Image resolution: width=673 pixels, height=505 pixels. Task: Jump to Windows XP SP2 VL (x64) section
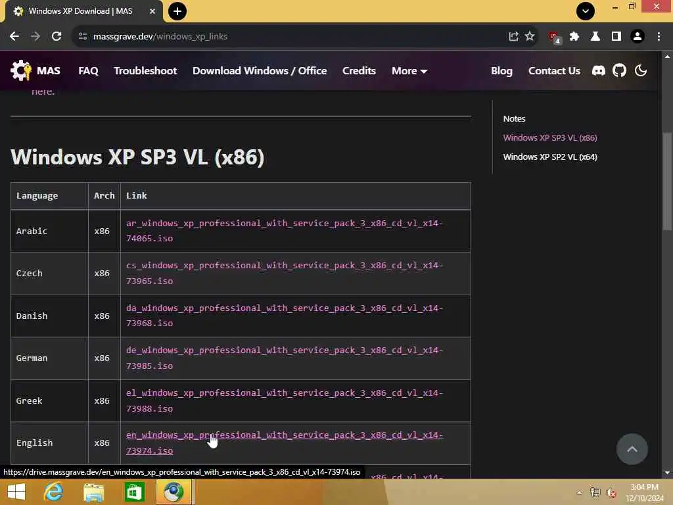550,156
